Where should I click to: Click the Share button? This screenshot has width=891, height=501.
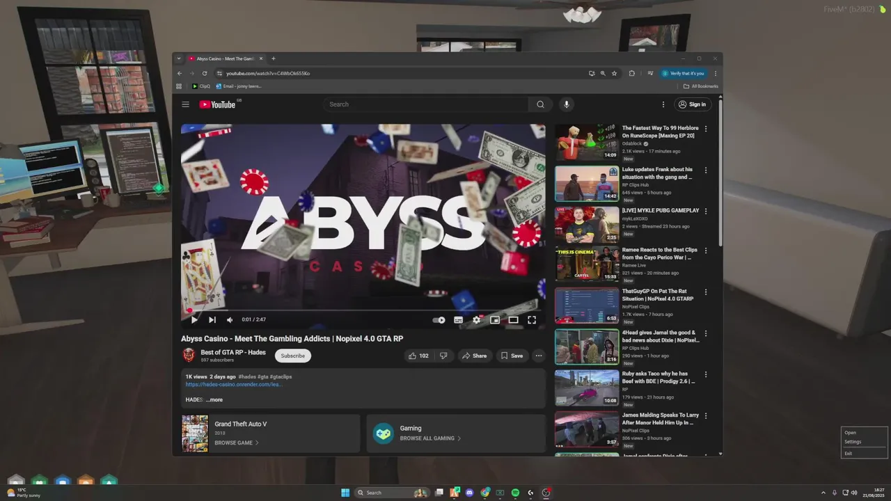click(x=475, y=356)
